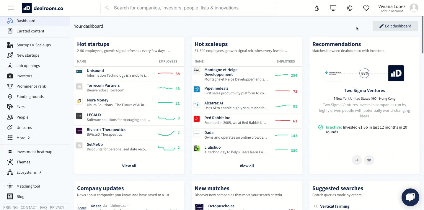Click the Prominence rank trophy icon
Image resolution: width=424 pixels, height=210 pixels.
(x=10, y=86)
